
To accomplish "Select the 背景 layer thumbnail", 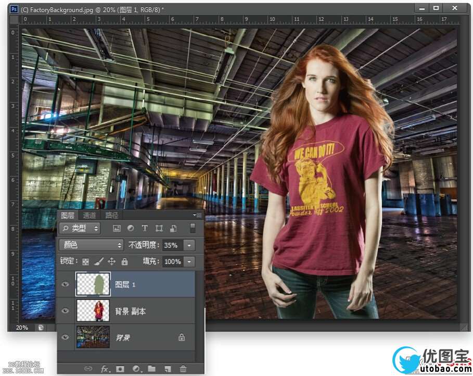I will point(93,337).
